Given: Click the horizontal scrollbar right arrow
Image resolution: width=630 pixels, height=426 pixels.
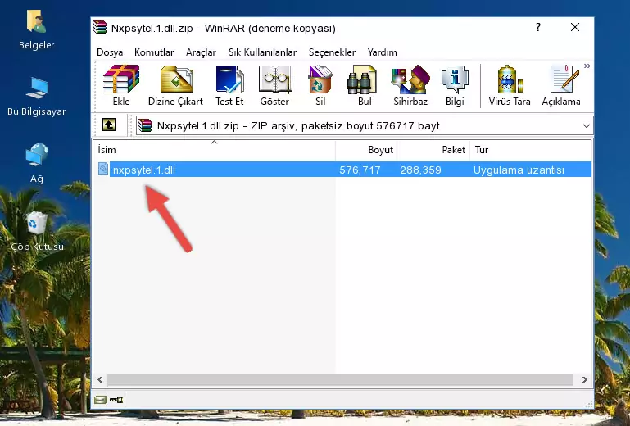Looking at the screenshot, I should point(585,379).
